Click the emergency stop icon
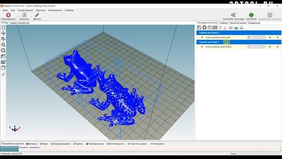Viewport: 282px width, 159px height. pos(270,15)
